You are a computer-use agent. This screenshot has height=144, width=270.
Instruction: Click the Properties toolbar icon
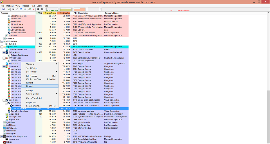click(30, 10)
